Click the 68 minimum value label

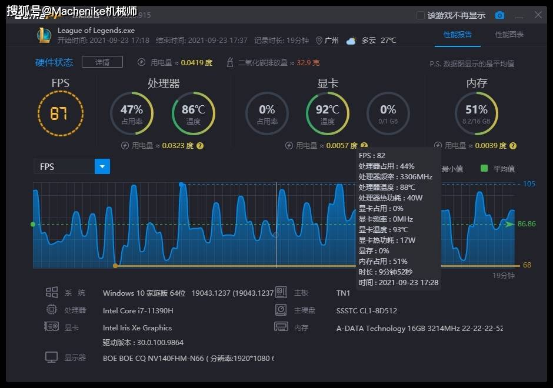pyautogui.click(x=527, y=265)
